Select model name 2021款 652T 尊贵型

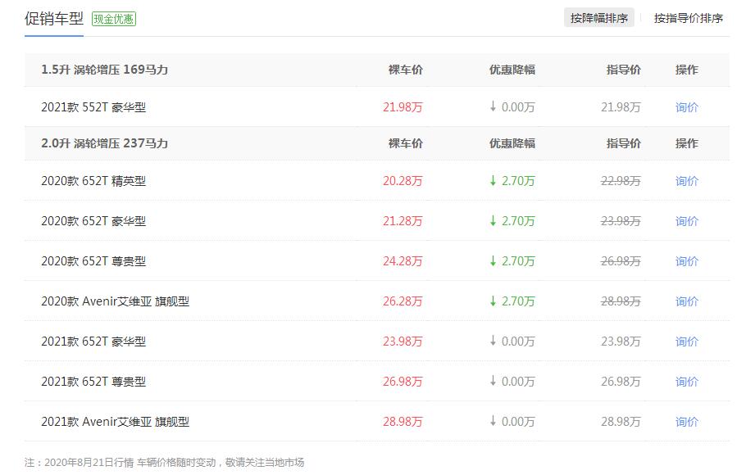coord(93,382)
